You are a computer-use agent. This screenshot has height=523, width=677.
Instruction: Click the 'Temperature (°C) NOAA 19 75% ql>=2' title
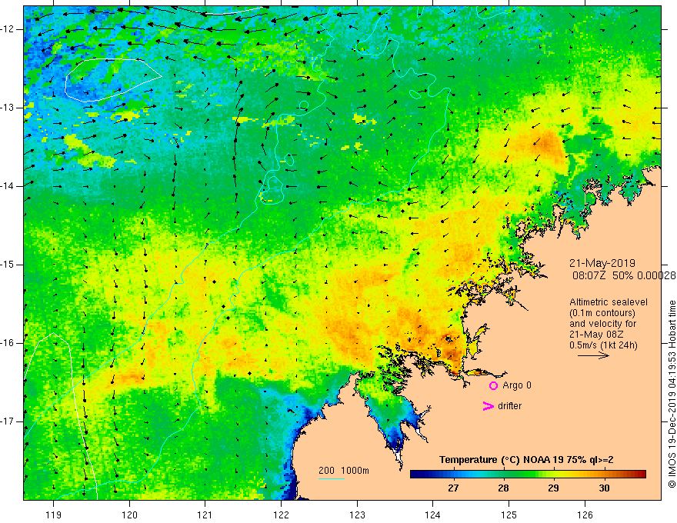(526, 460)
